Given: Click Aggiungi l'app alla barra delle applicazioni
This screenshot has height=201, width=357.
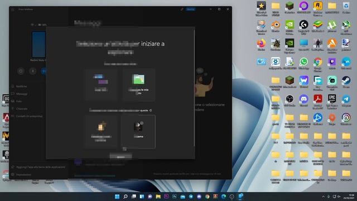Looking at the screenshot, I should coord(41,167).
